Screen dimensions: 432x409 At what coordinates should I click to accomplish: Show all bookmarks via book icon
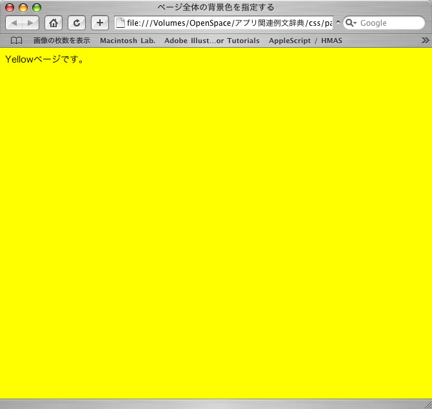[16, 41]
